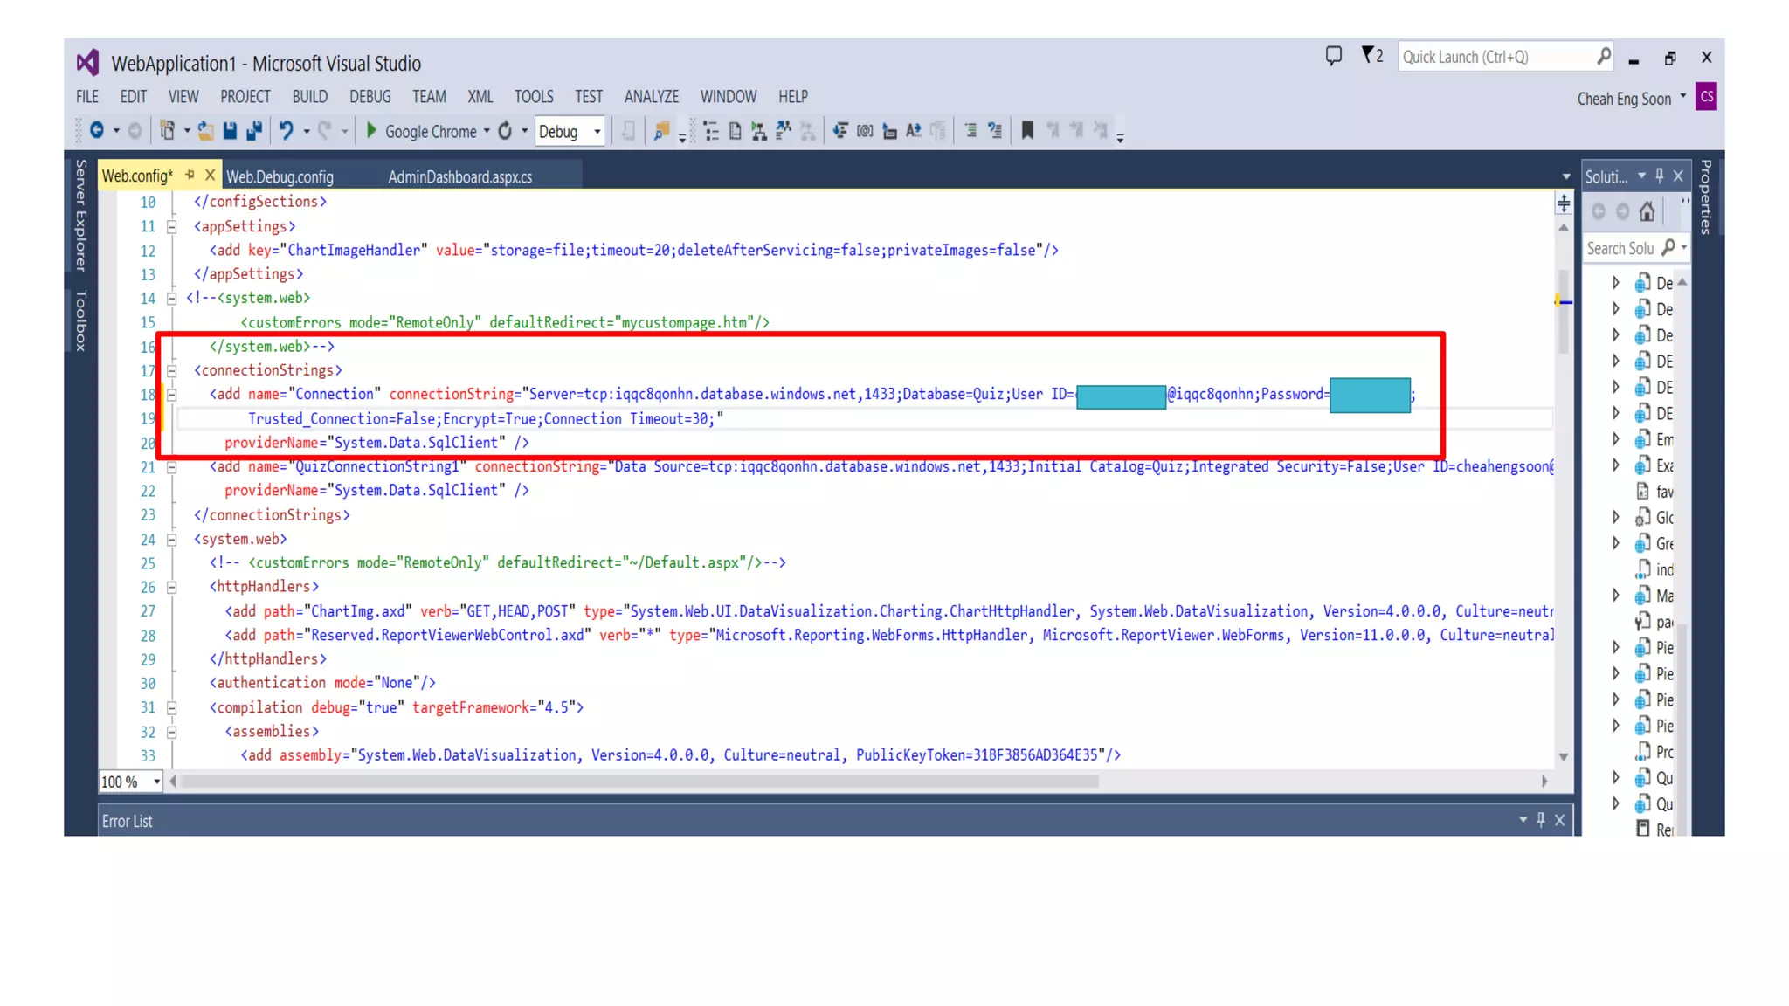The image size is (1789, 1006).
Task: Click the browser Refresh icon
Action: 505,131
